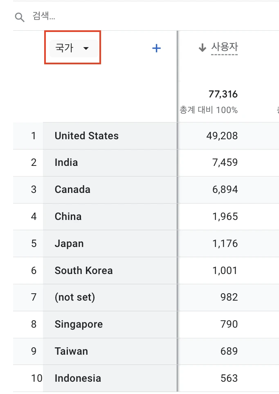Open the 국가 dimension dropdown
Screen dimensions: 279x394
coord(73,48)
